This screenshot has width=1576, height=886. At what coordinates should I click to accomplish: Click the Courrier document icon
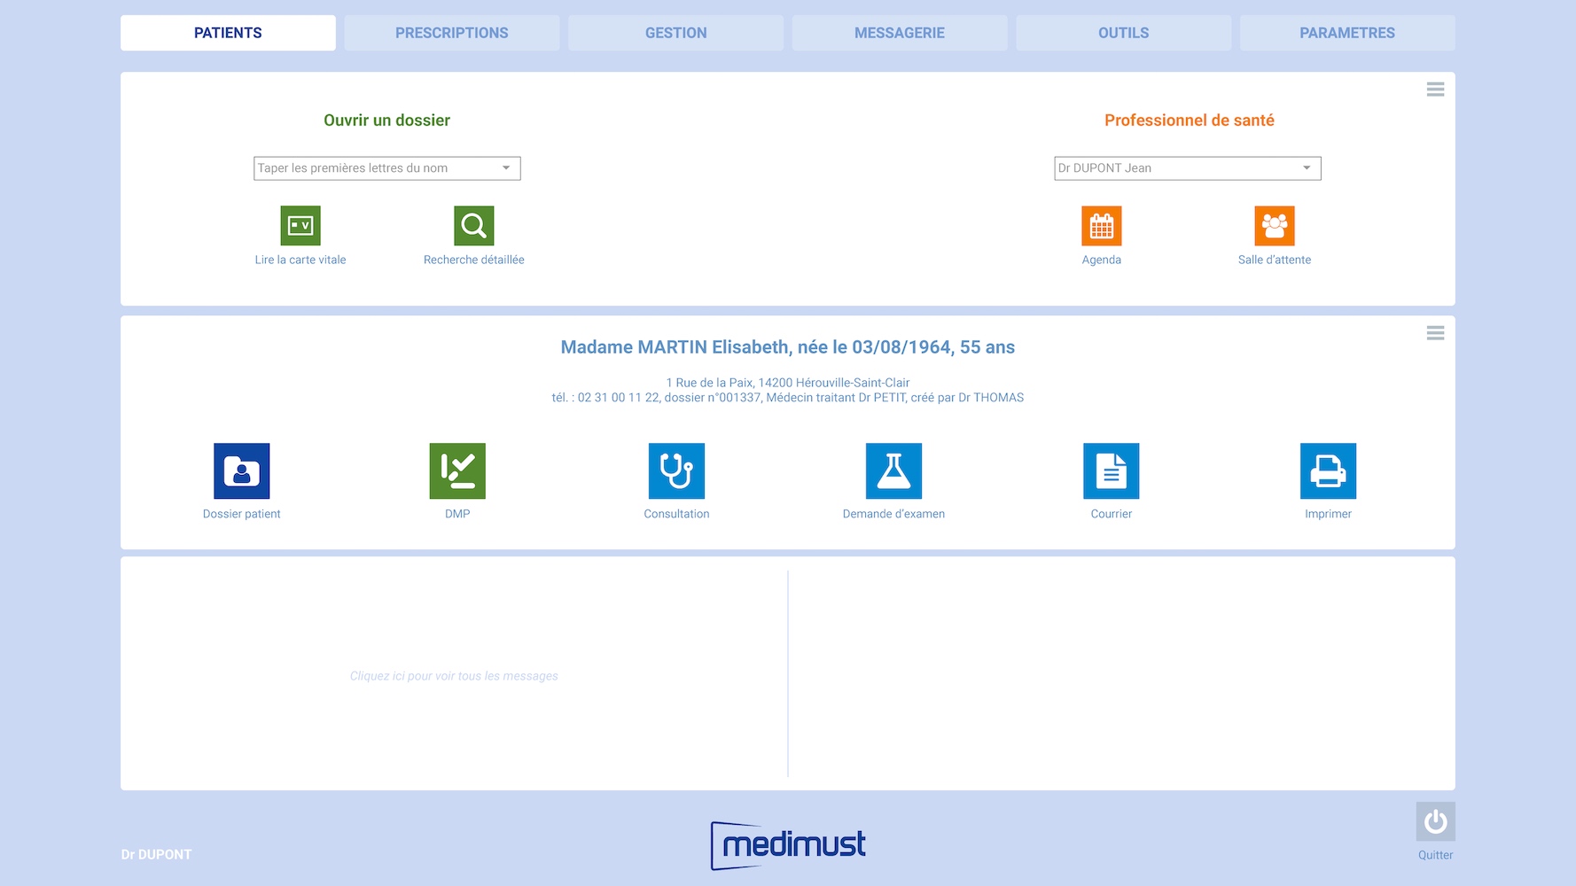click(1111, 471)
